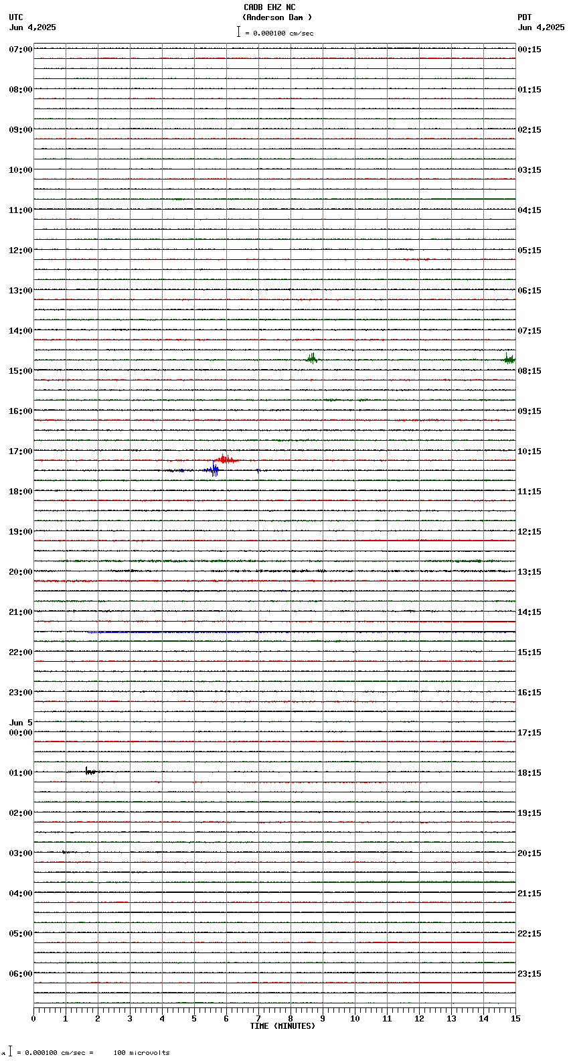Click the 22:00 UTC time label

click(x=21, y=652)
